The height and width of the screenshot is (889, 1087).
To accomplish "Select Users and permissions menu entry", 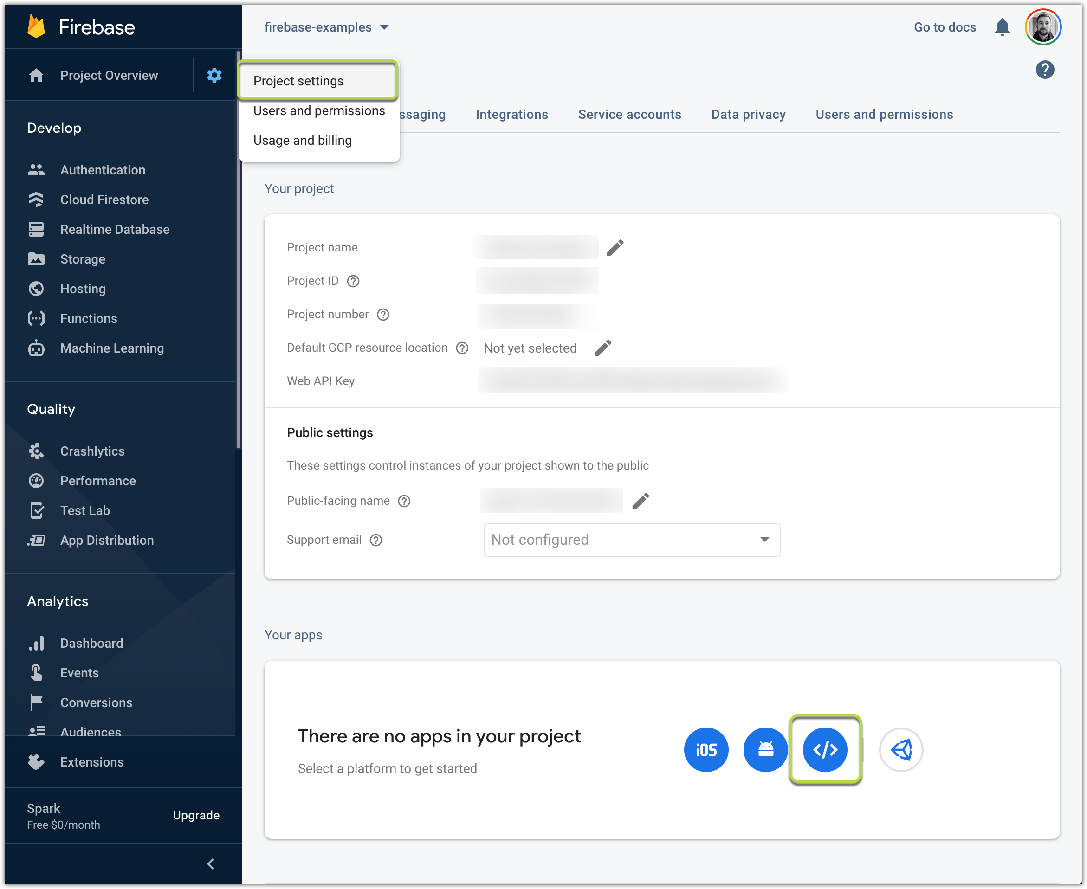I will pos(318,110).
